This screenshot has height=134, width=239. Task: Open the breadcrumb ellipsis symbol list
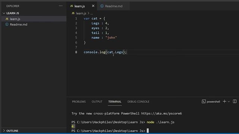(x=91, y=13)
